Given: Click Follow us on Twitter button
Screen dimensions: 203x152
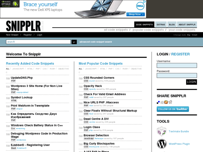Looking at the screenshot, I should pos(173,109).
